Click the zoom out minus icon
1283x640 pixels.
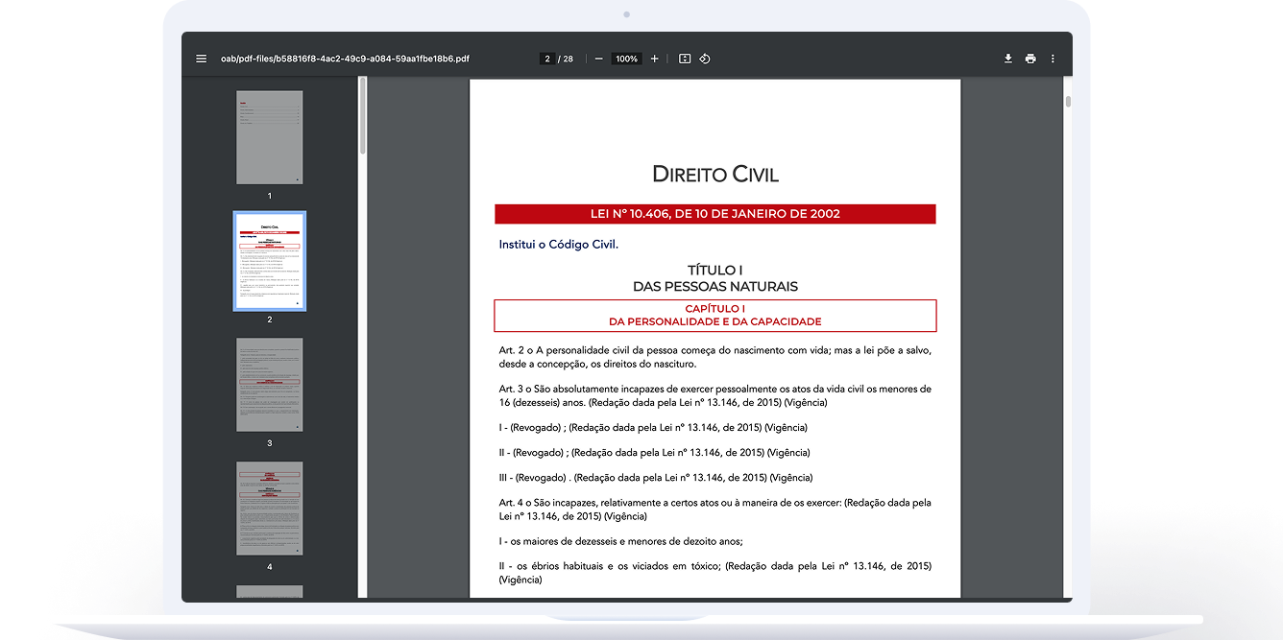(x=599, y=59)
